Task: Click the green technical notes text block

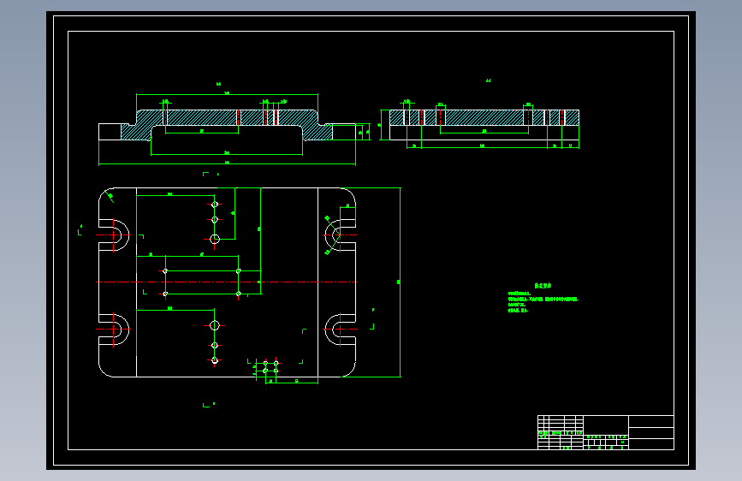Action: click(543, 298)
